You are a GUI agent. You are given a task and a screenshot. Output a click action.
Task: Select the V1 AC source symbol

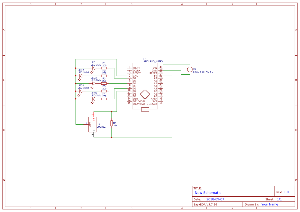pos(189,69)
